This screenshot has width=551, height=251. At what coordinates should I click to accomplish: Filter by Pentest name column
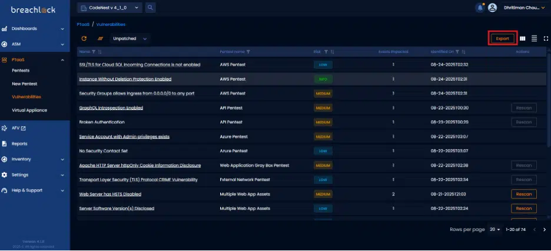coord(248,52)
